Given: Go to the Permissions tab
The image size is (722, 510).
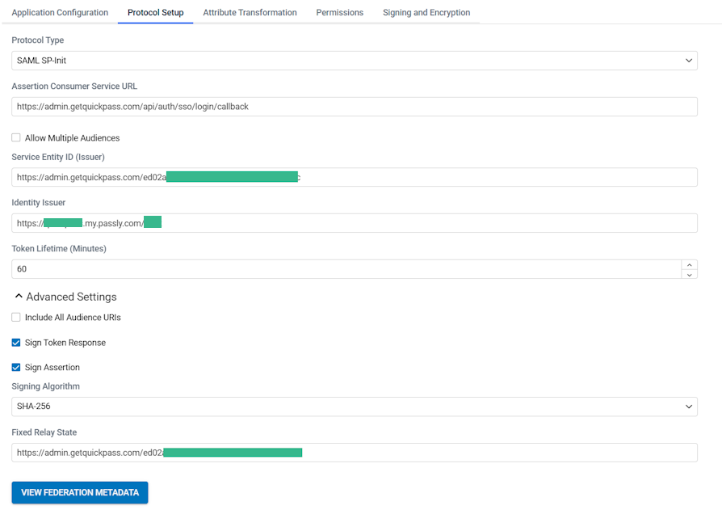Looking at the screenshot, I should pos(339,13).
